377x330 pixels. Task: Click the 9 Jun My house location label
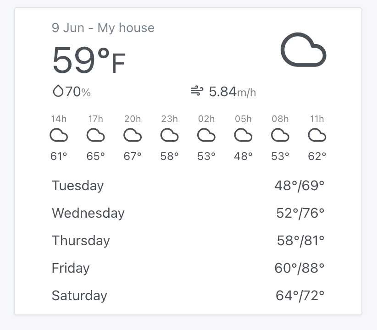(103, 28)
